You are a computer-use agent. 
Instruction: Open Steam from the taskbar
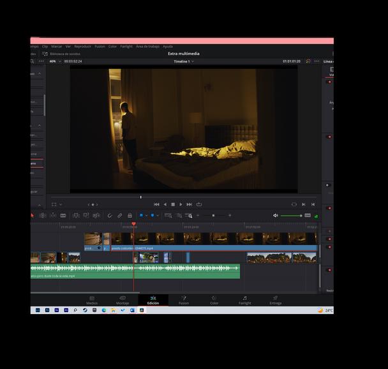85,310
